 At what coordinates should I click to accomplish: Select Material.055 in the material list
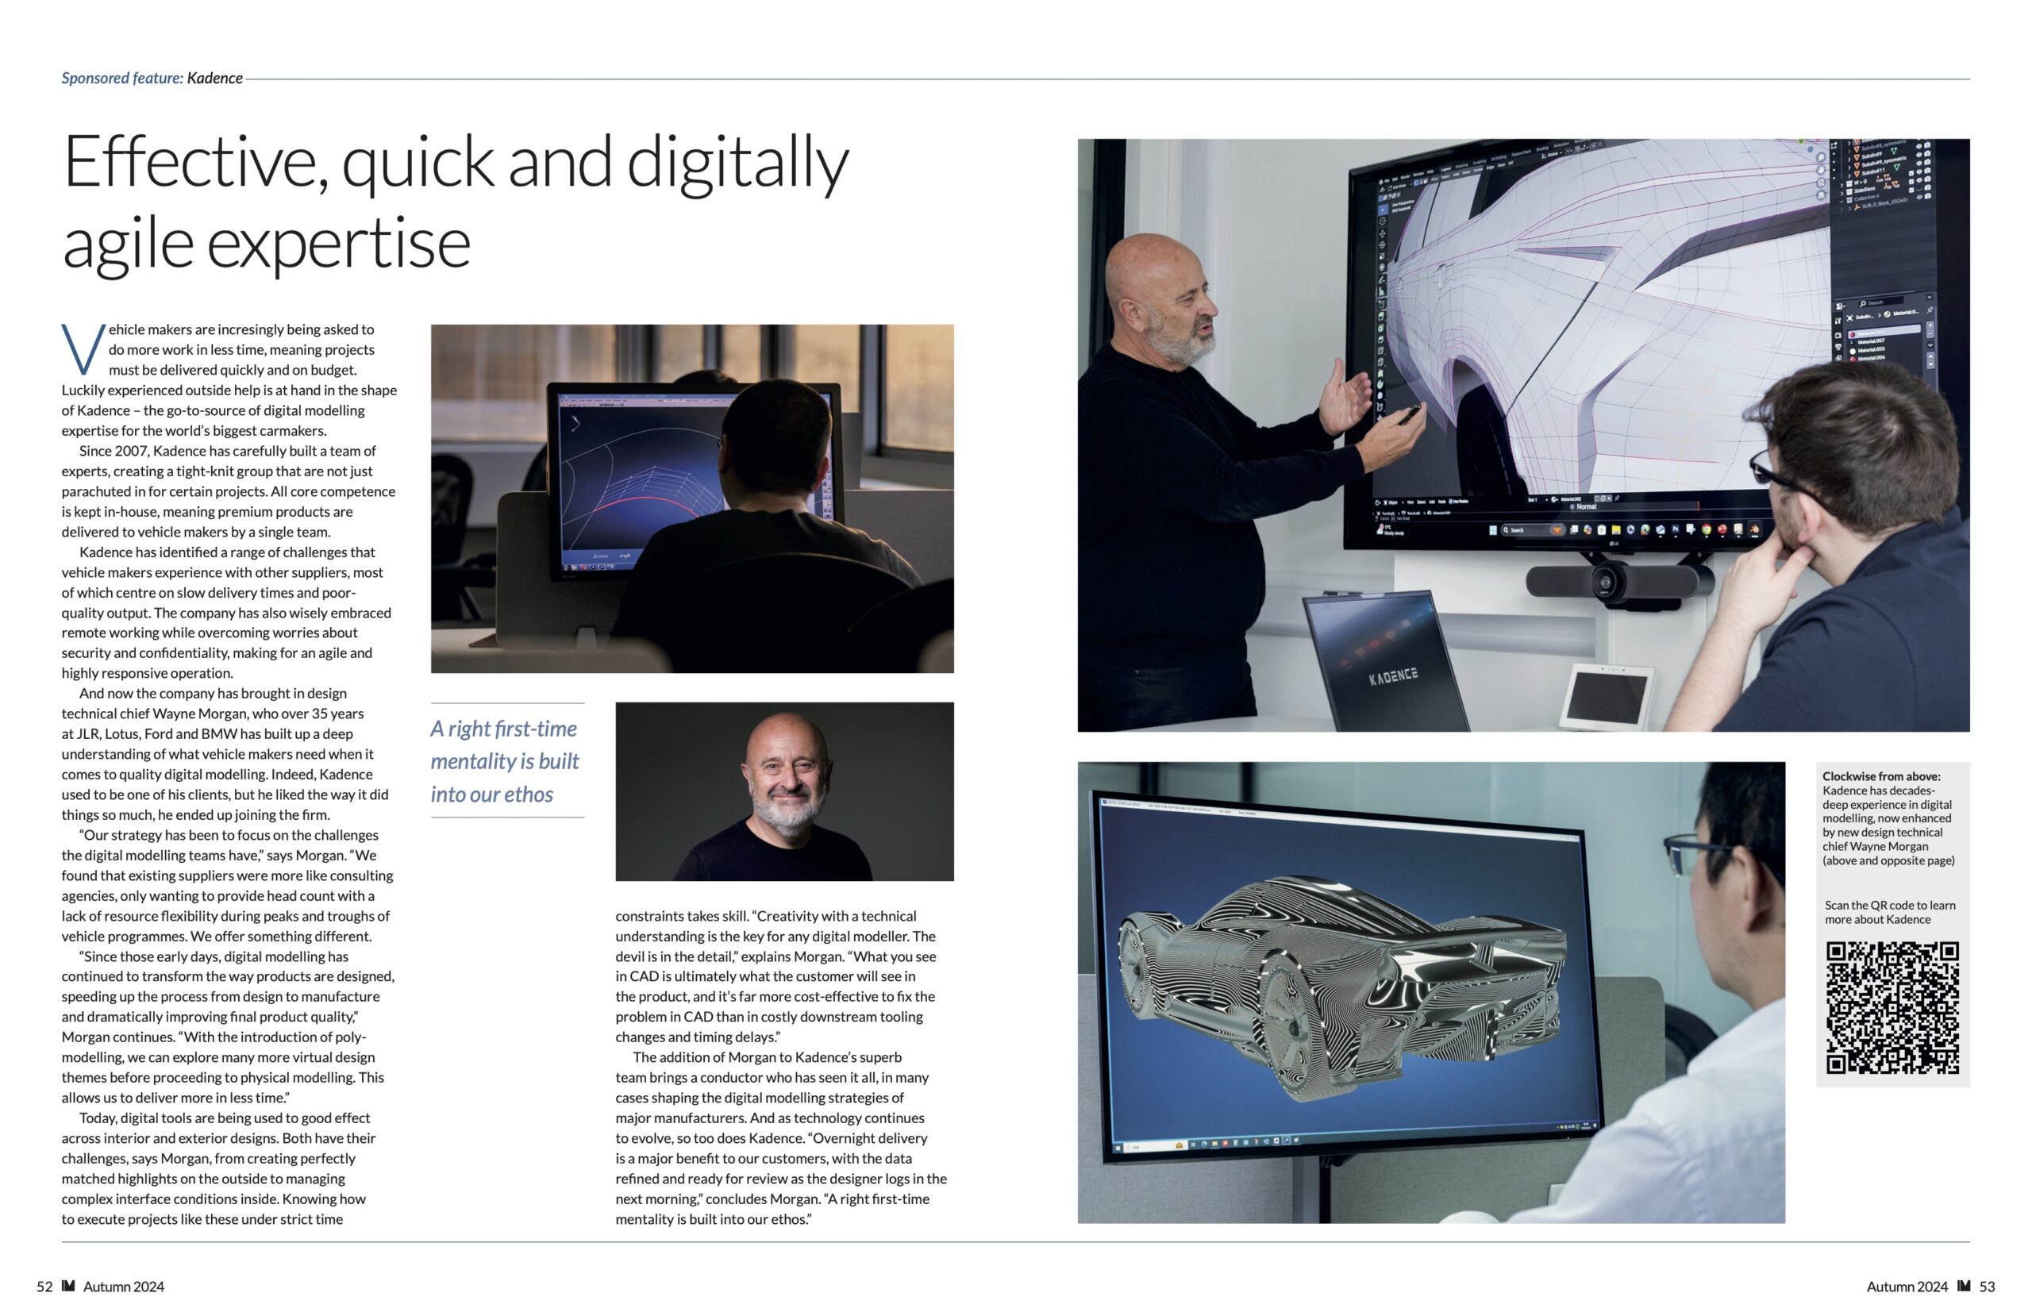1870,350
